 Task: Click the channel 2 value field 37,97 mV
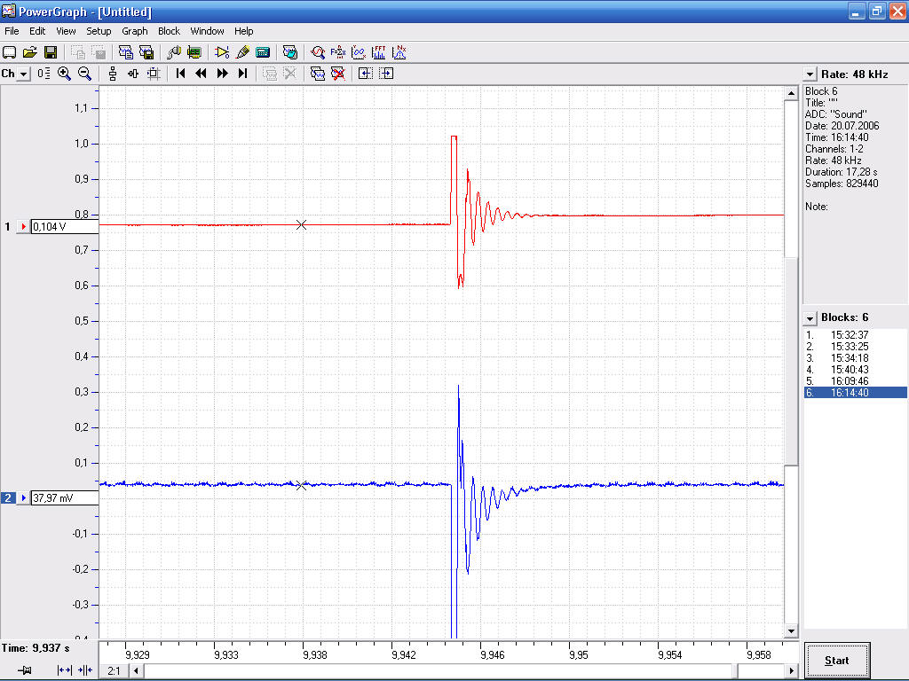click(x=64, y=498)
